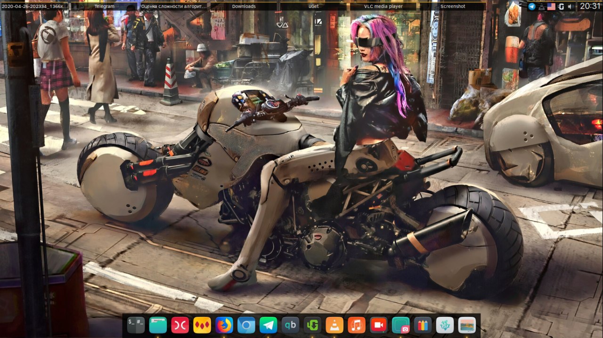Switch to Screenshot window in taskbar
This screenshot has width=603, height=338.
453,6
